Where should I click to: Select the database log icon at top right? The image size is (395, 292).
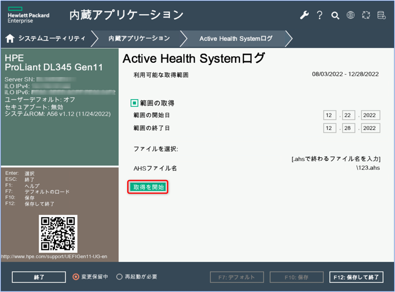(x=381, y=15)
